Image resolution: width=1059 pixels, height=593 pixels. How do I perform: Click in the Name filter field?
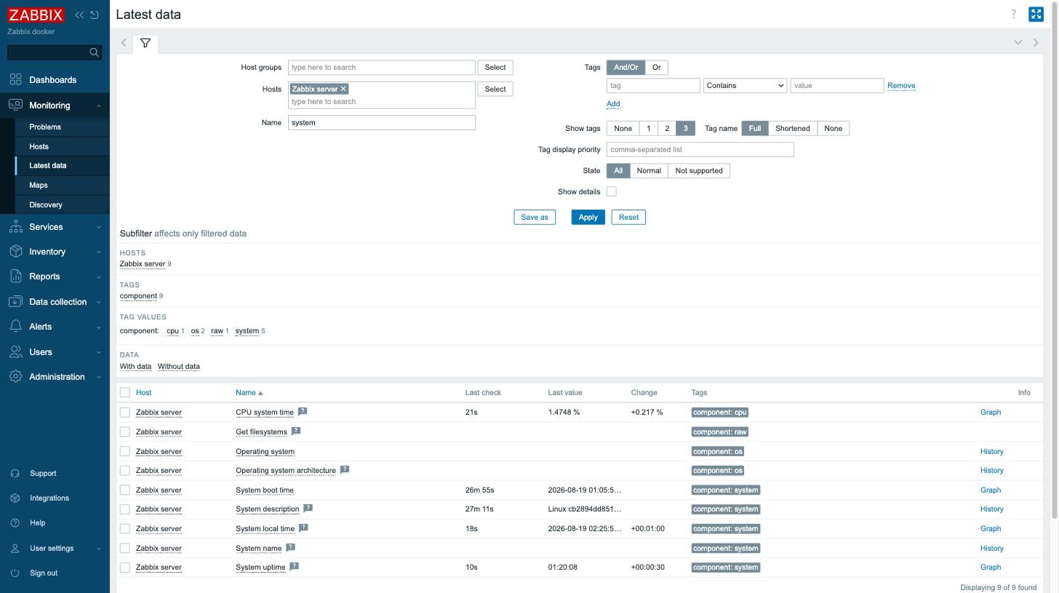pyautogui.click(x=382, y=123)
